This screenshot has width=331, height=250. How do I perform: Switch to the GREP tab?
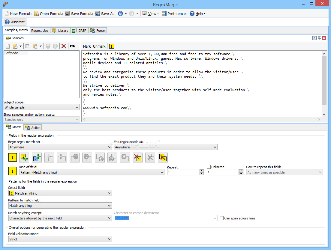(x=79, y=31)
